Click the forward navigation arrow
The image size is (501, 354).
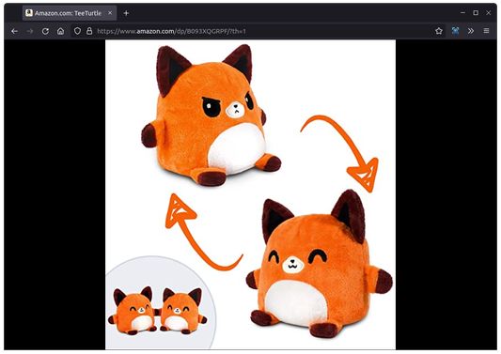[x=30, y=31]
